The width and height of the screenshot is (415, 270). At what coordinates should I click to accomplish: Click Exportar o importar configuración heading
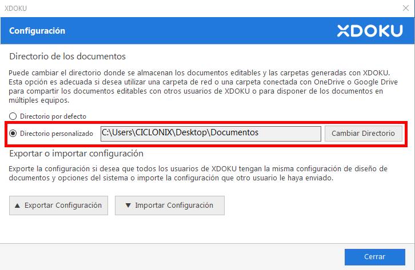(76, 154)
